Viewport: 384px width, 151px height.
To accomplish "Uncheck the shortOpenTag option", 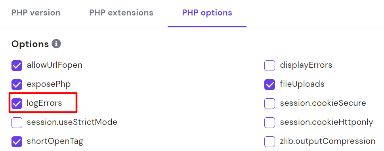I will 17,142.
